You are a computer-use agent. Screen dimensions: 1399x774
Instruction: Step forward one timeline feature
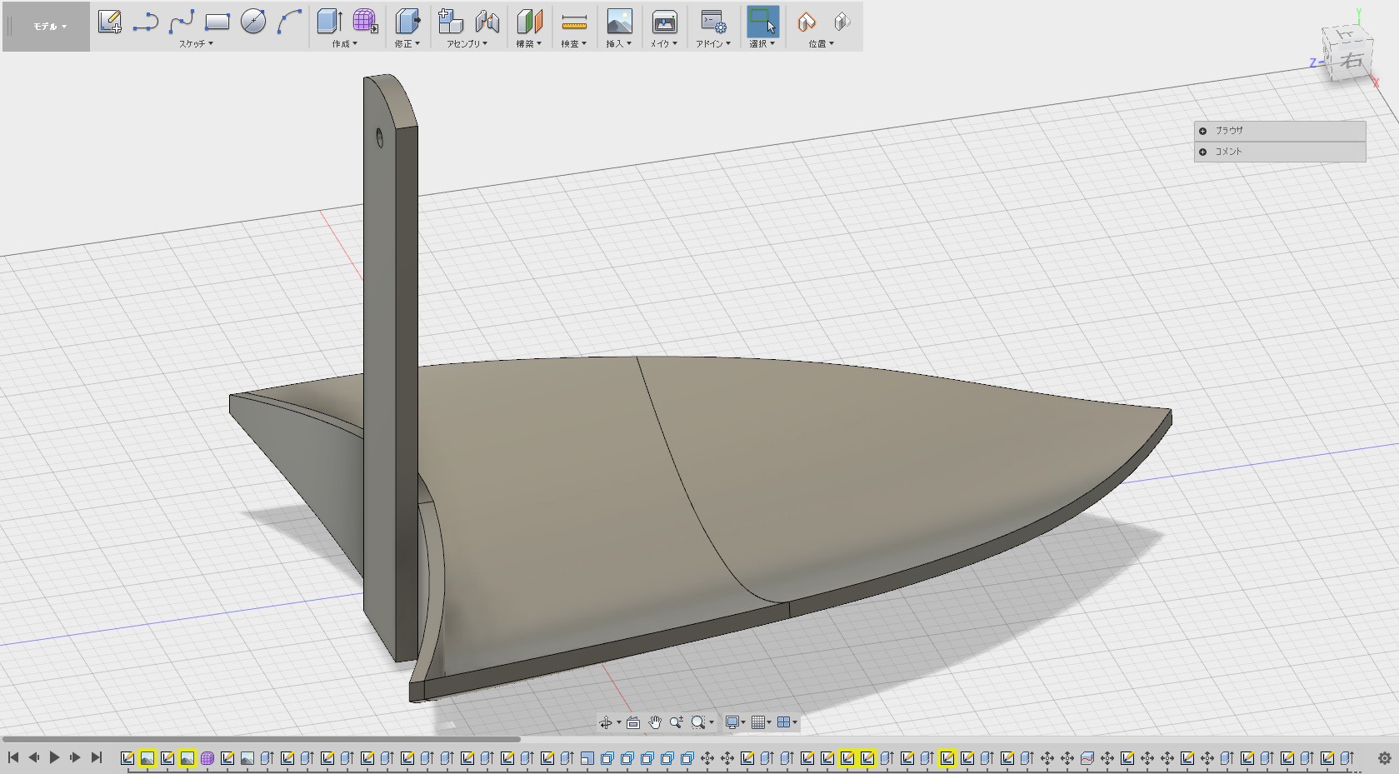75,757
